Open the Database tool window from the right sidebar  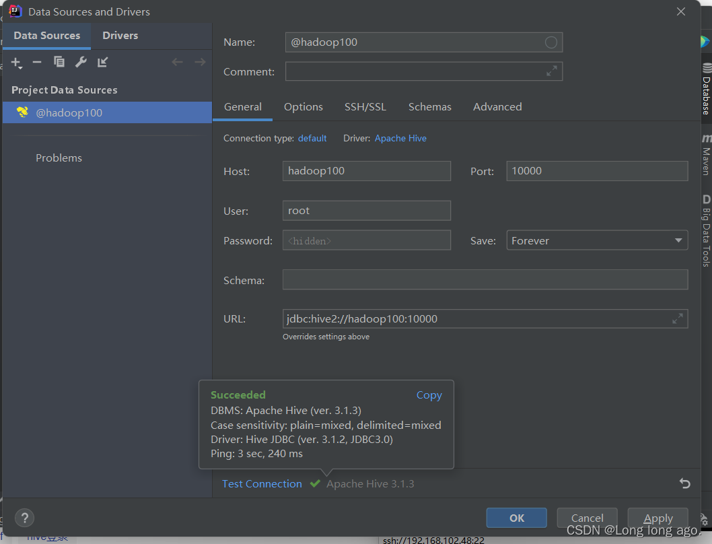[706, 91]
